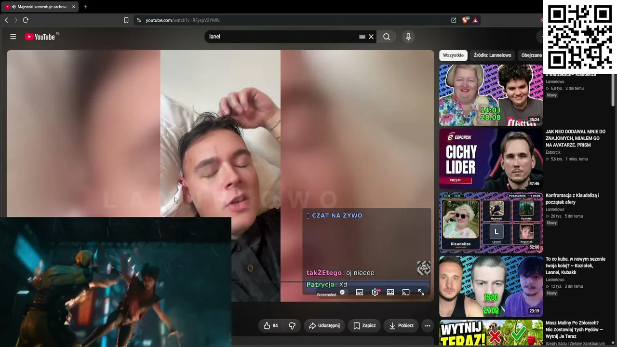Visit Lannelowo channel under Konfrontacja video
Viewport: 617px width, 347px height.
(555, 210)
